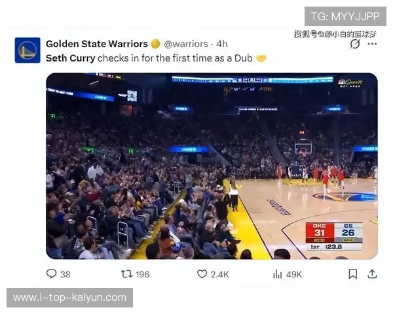393x314 pixels.
Task: Click the 38 replies count
Action: pos(65,274)
